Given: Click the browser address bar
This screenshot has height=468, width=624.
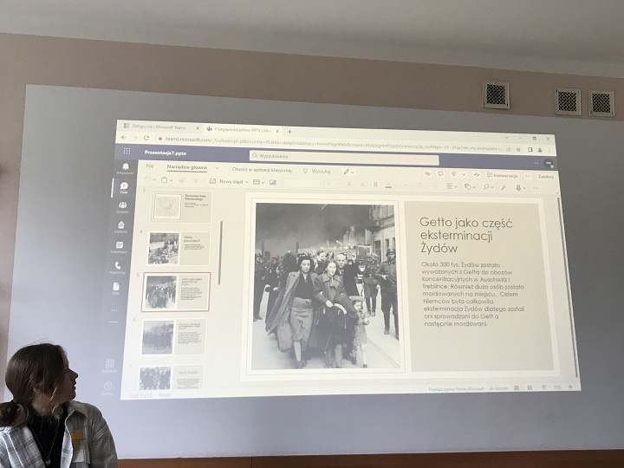Looking at the screenshot, I should tap(330, 144).
